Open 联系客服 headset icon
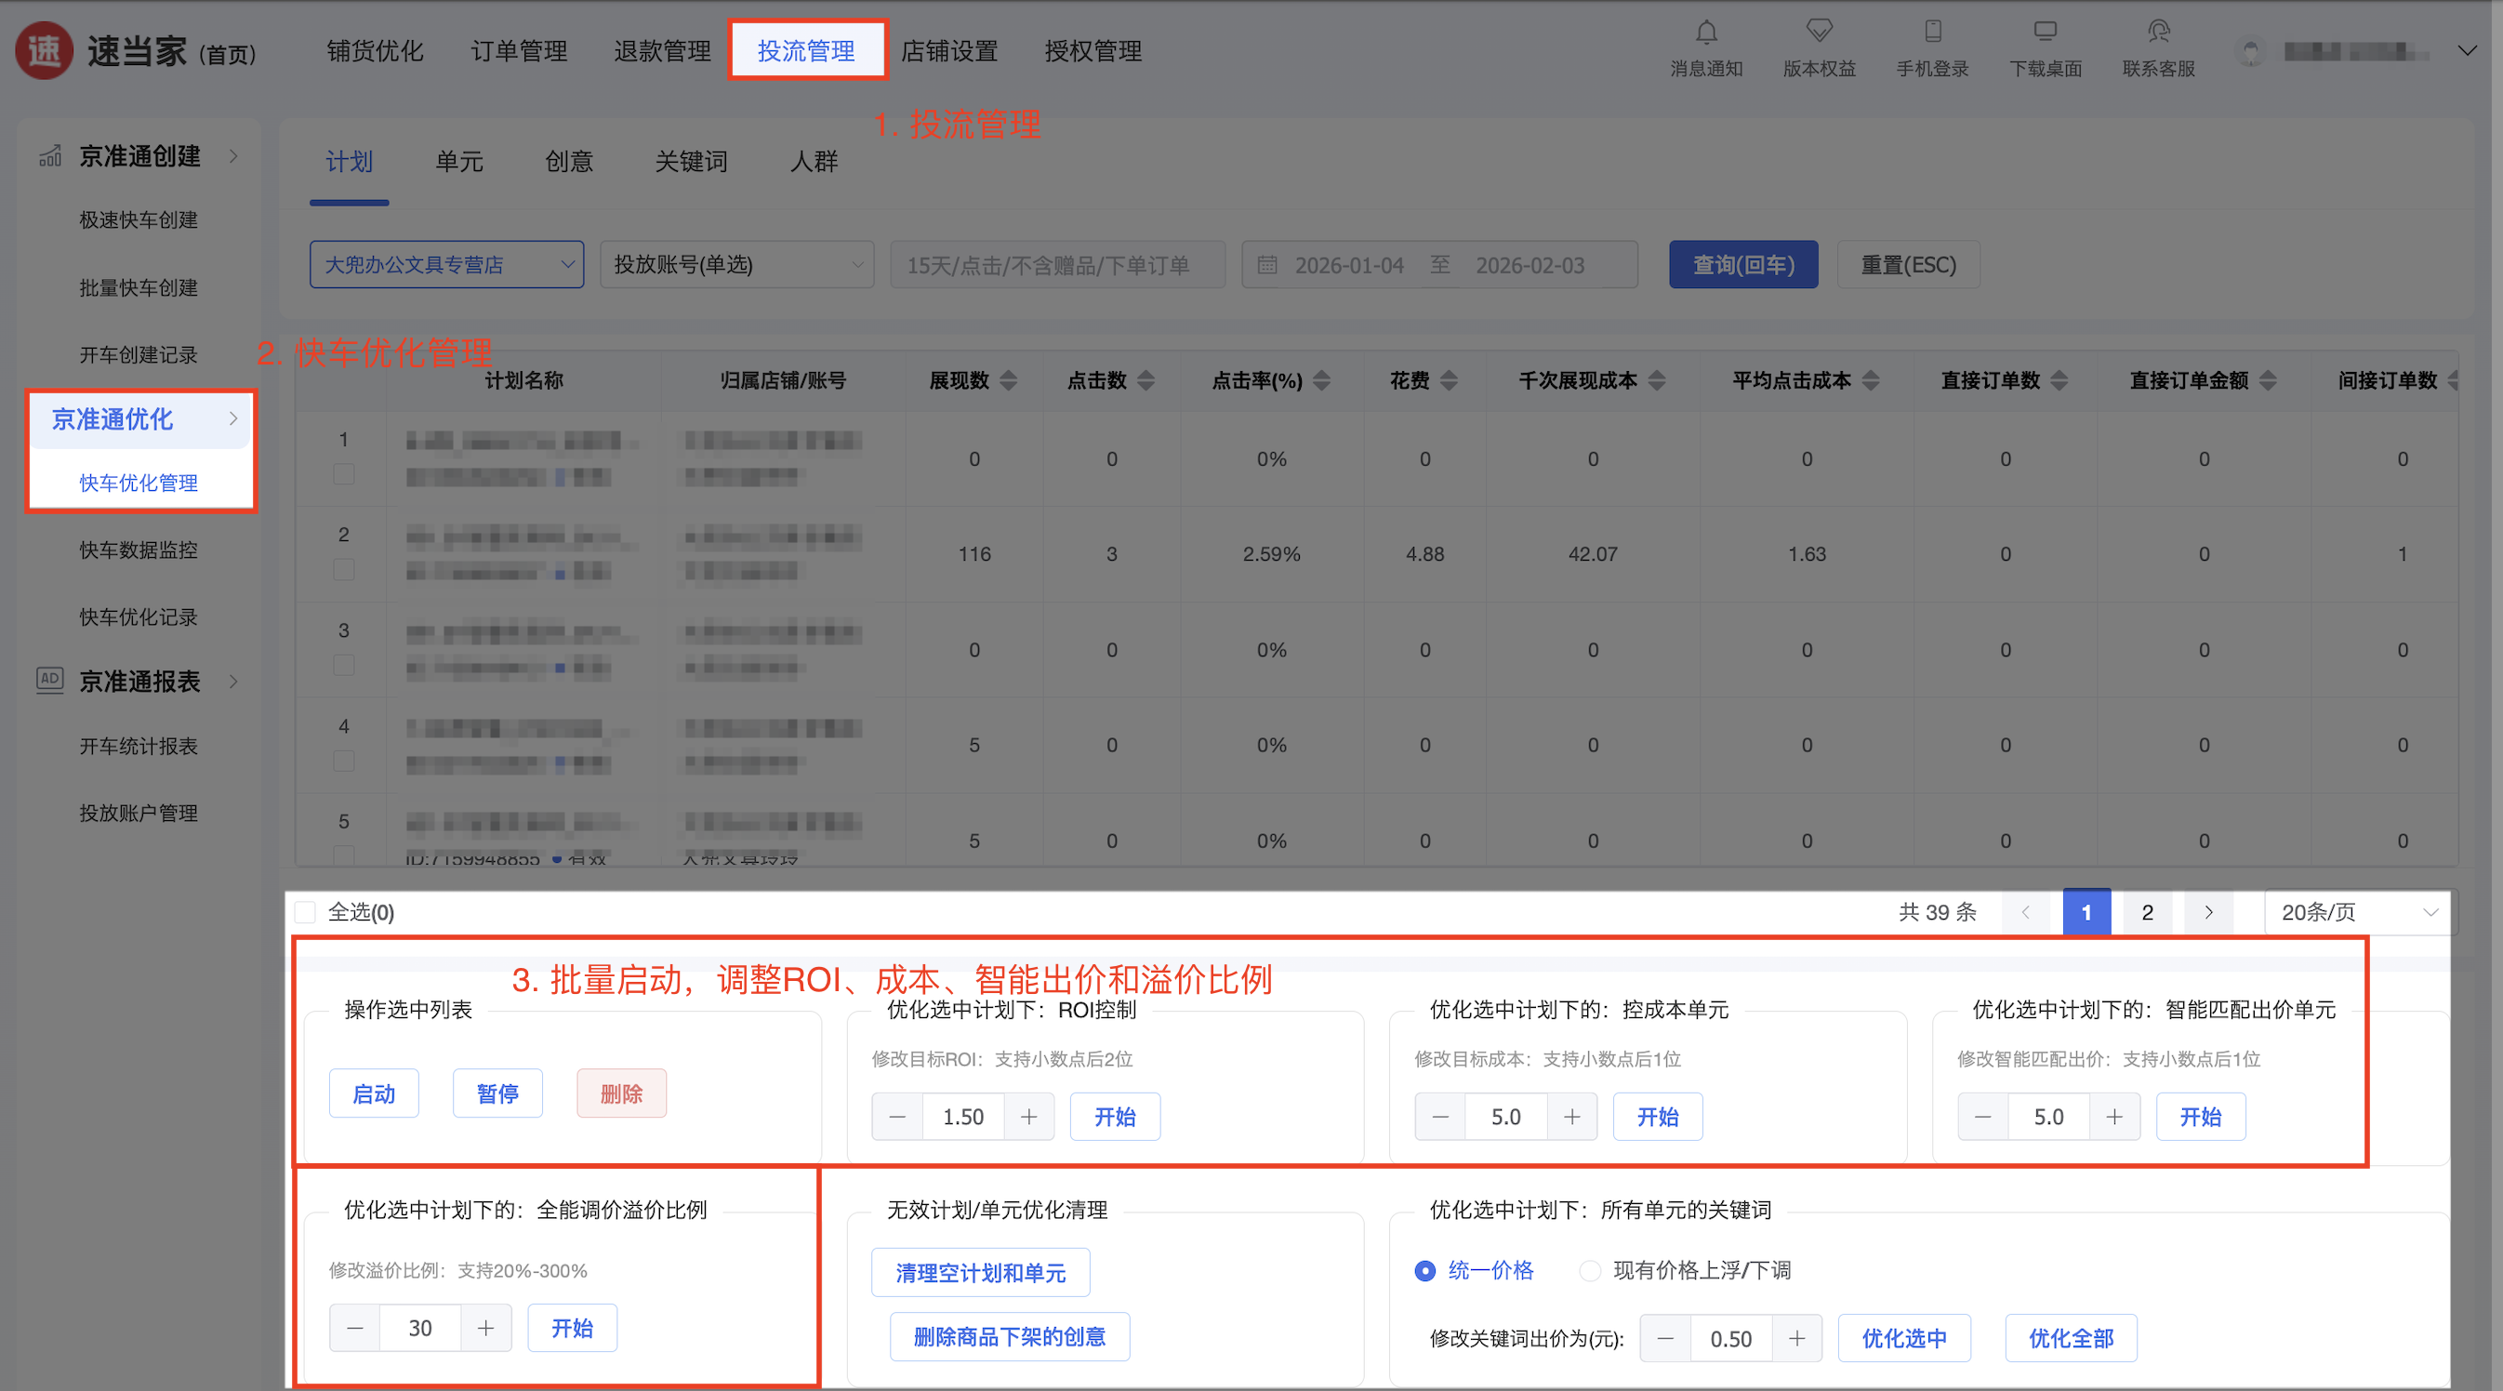This screenshot has height=1391, width=2503. coord(2158,31)
